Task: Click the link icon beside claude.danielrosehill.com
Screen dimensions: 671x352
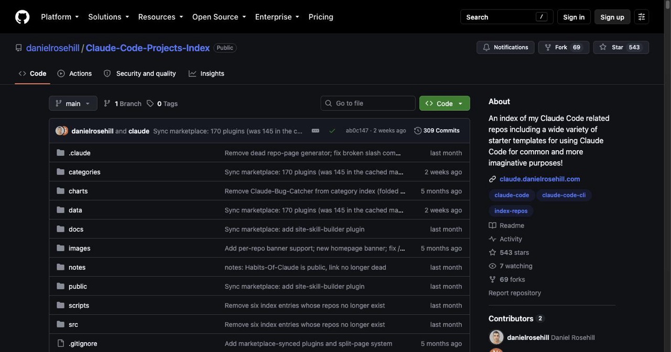Action: 492,179
